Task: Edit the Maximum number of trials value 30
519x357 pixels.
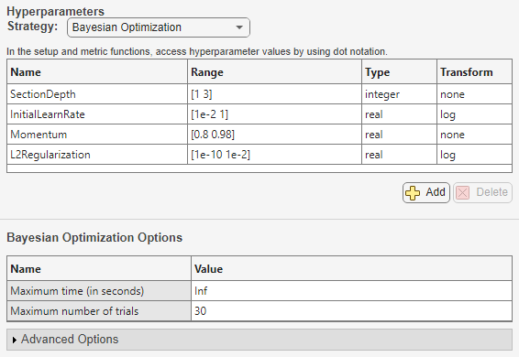Action: (x=351, y=310)
